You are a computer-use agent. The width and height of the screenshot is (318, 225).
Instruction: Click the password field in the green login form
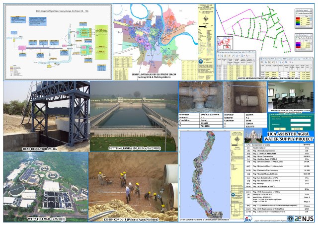click(x=301, y=125)
